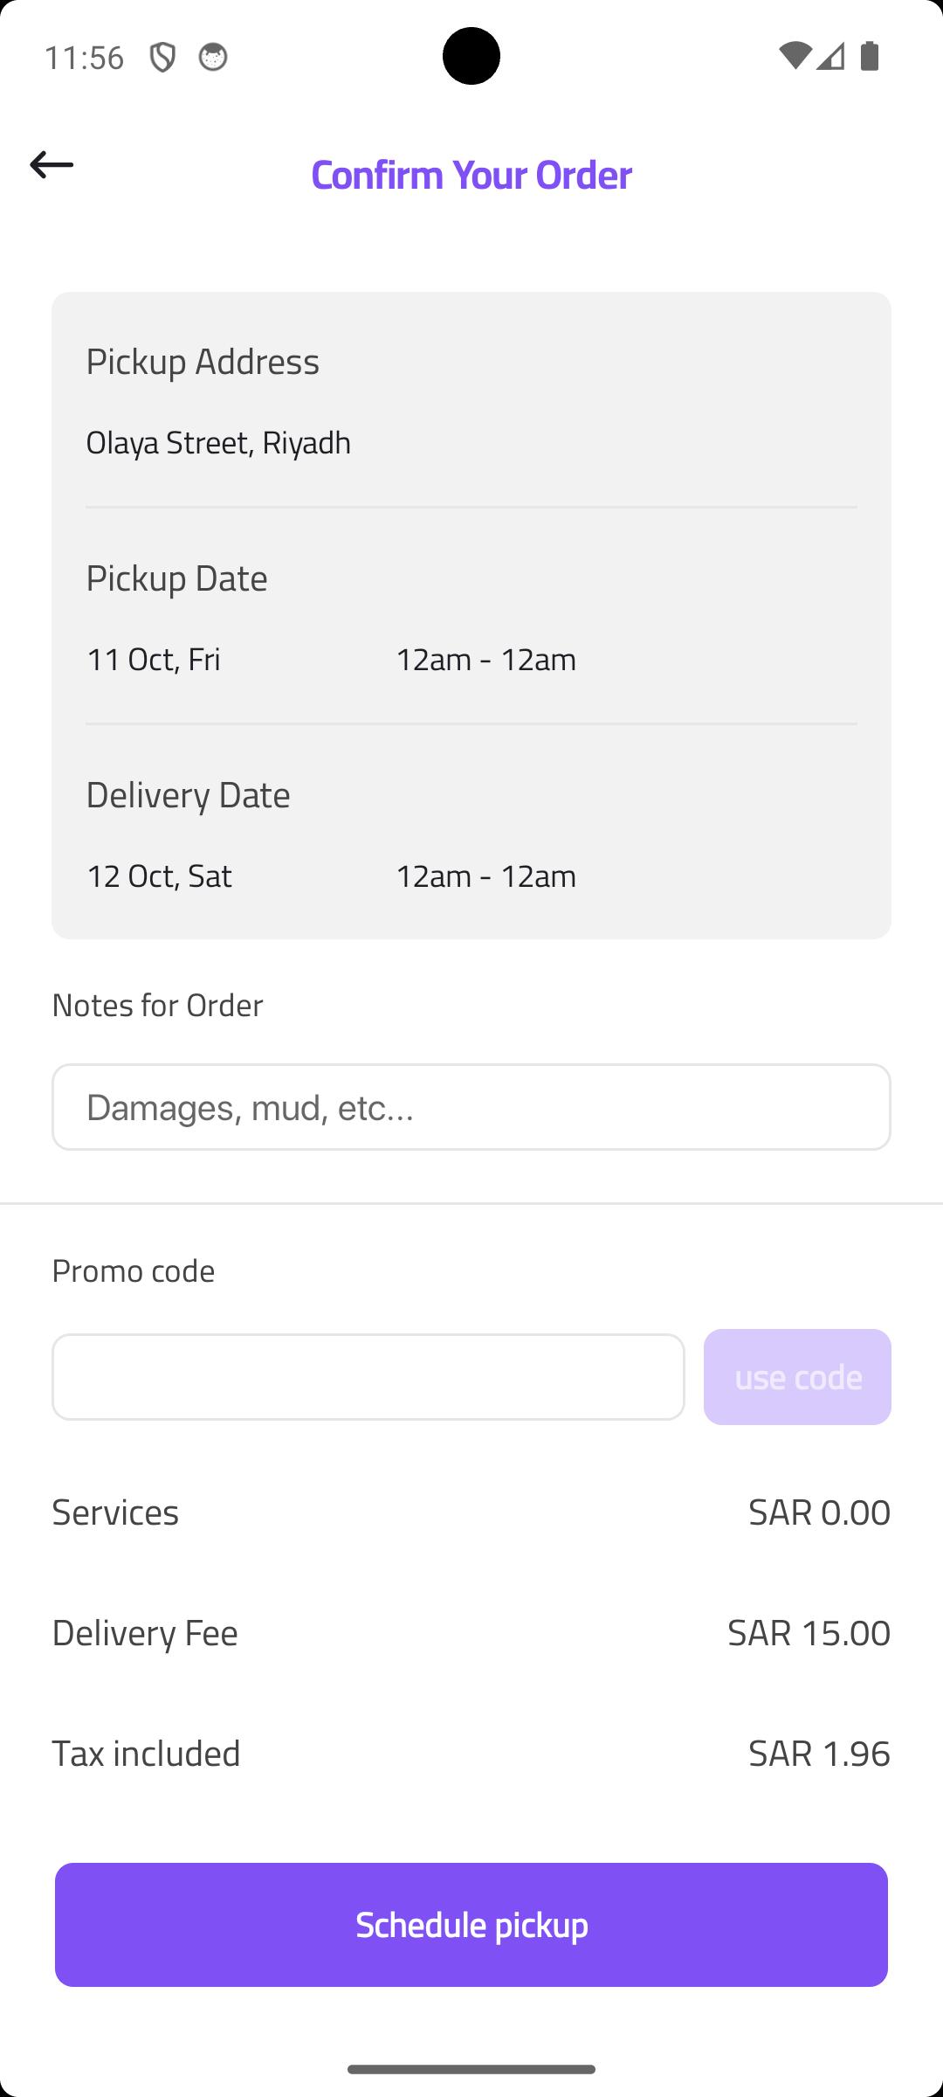Tap the battery icon
The width and height of the screenshot is (943, 2097).
pyautogui.click(x=870, y=56)
